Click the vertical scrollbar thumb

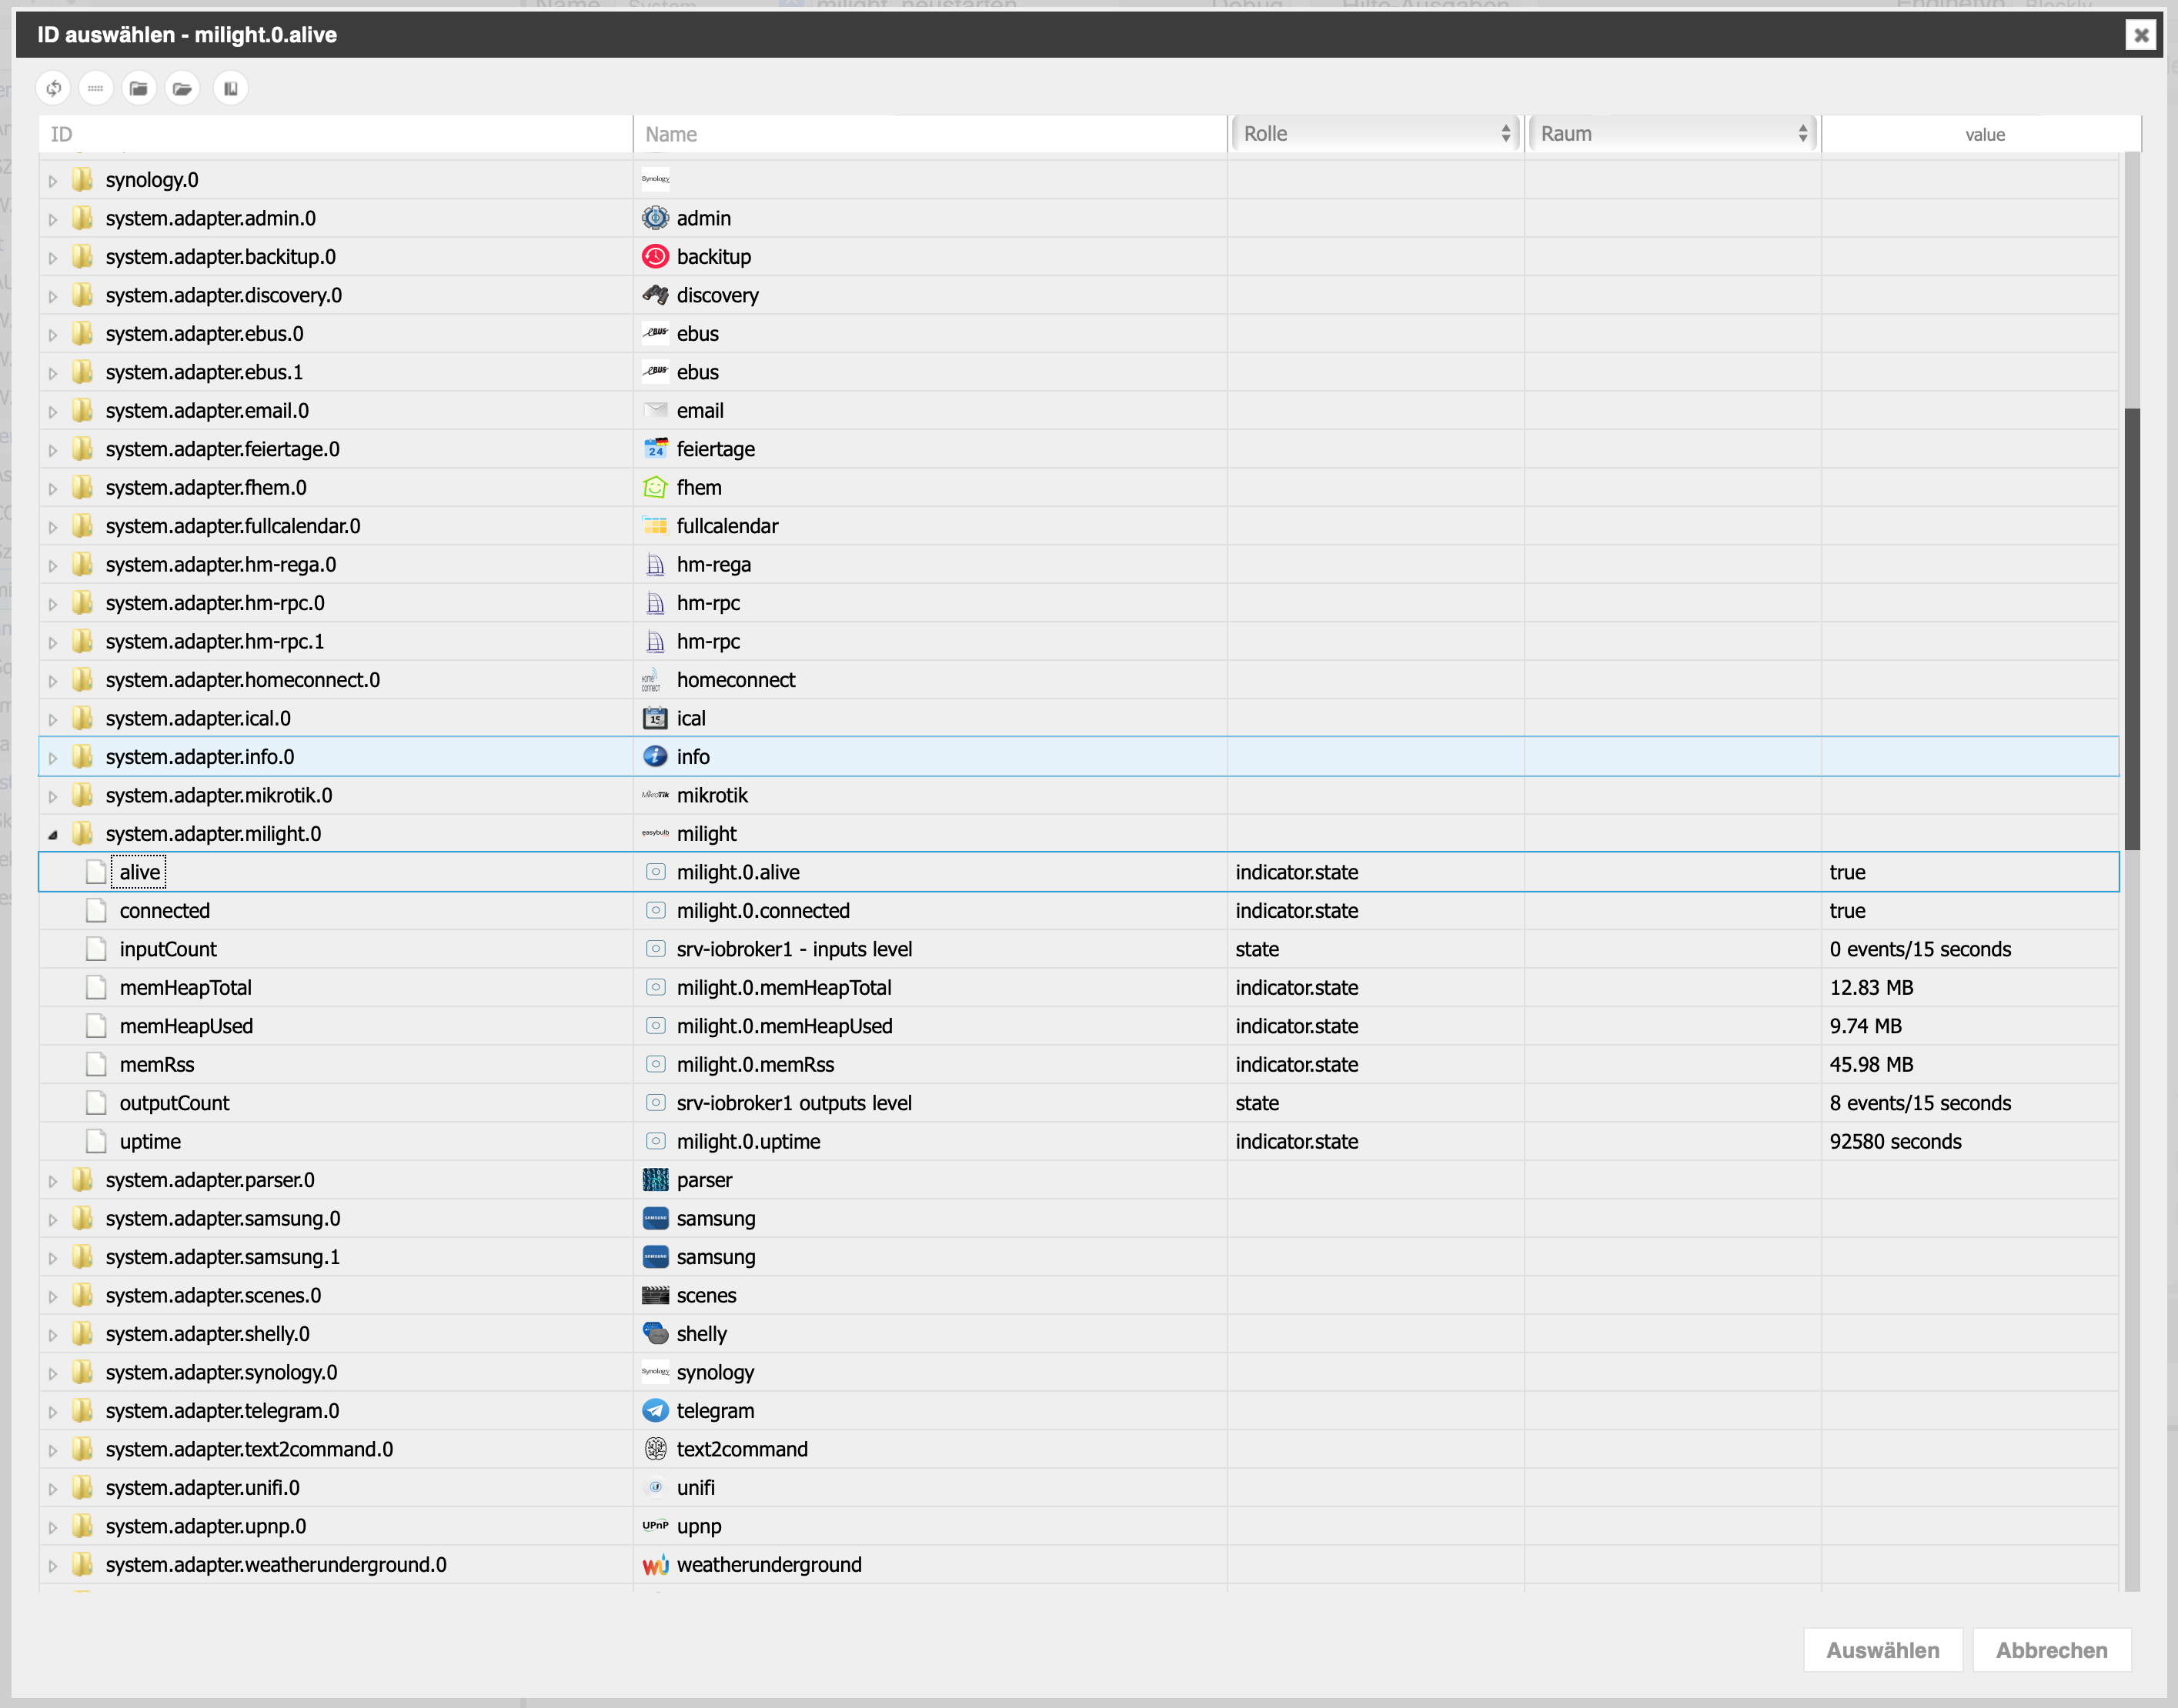tap(2132, 629)
